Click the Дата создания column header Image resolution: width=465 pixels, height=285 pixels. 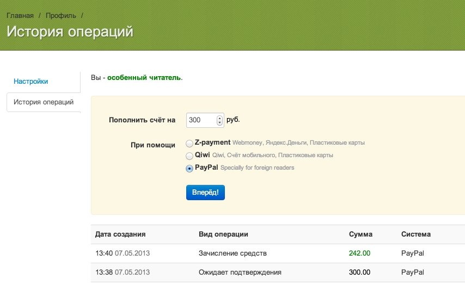click(x=120, y=234)
